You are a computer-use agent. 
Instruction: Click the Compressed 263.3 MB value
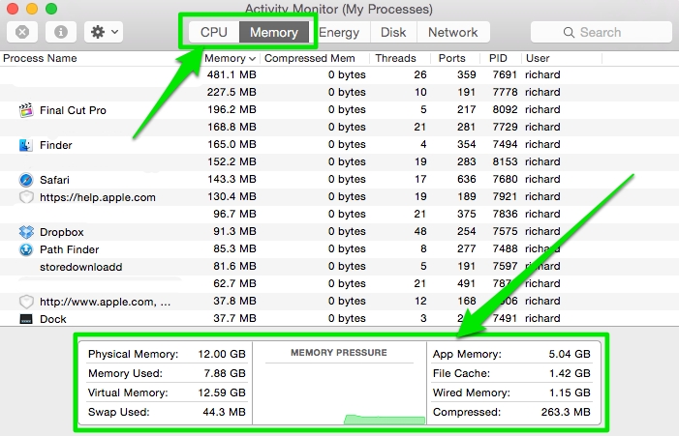coord(566,412)
